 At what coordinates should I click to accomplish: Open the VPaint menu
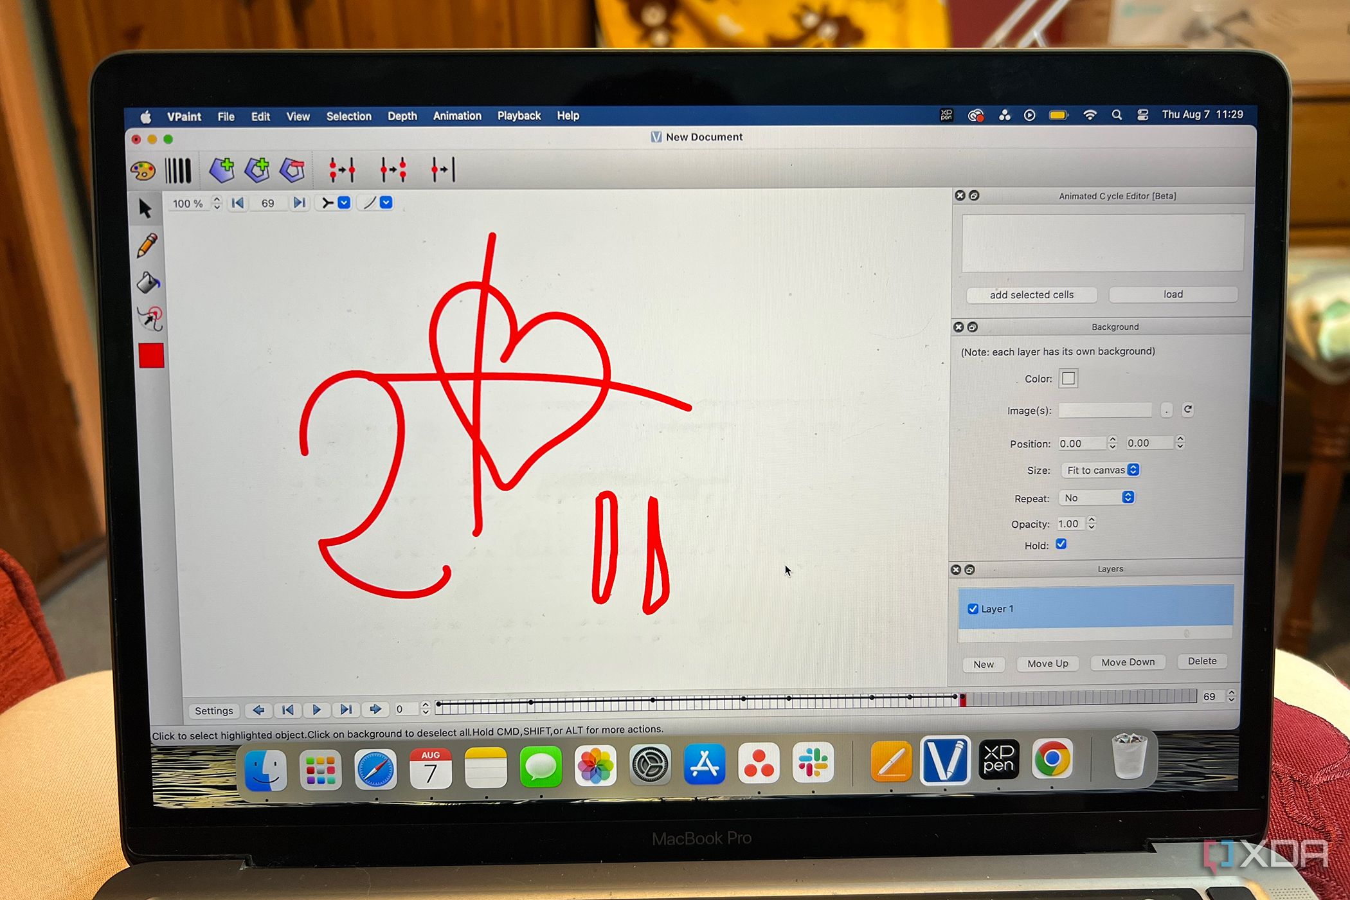(184, 117)
